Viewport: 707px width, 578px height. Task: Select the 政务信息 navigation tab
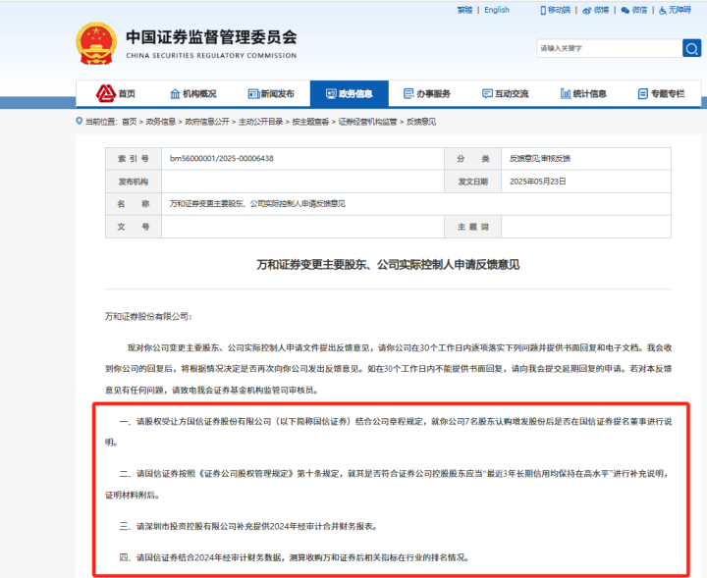pyautogui.click(x=350, y=93)
